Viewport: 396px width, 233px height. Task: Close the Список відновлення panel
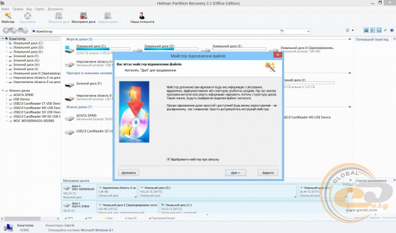394,180
